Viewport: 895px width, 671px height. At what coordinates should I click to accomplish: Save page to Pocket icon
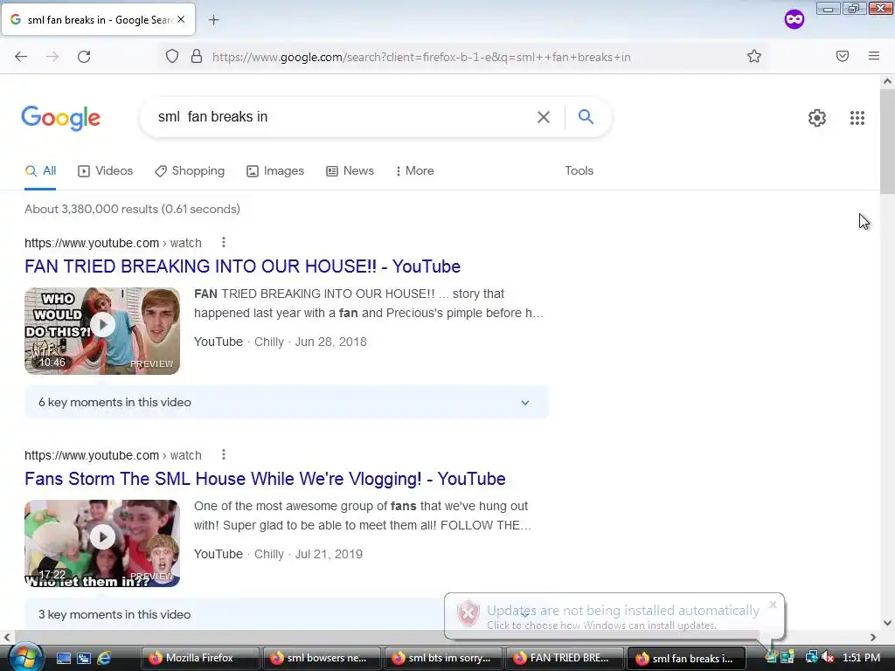[843, 56]
